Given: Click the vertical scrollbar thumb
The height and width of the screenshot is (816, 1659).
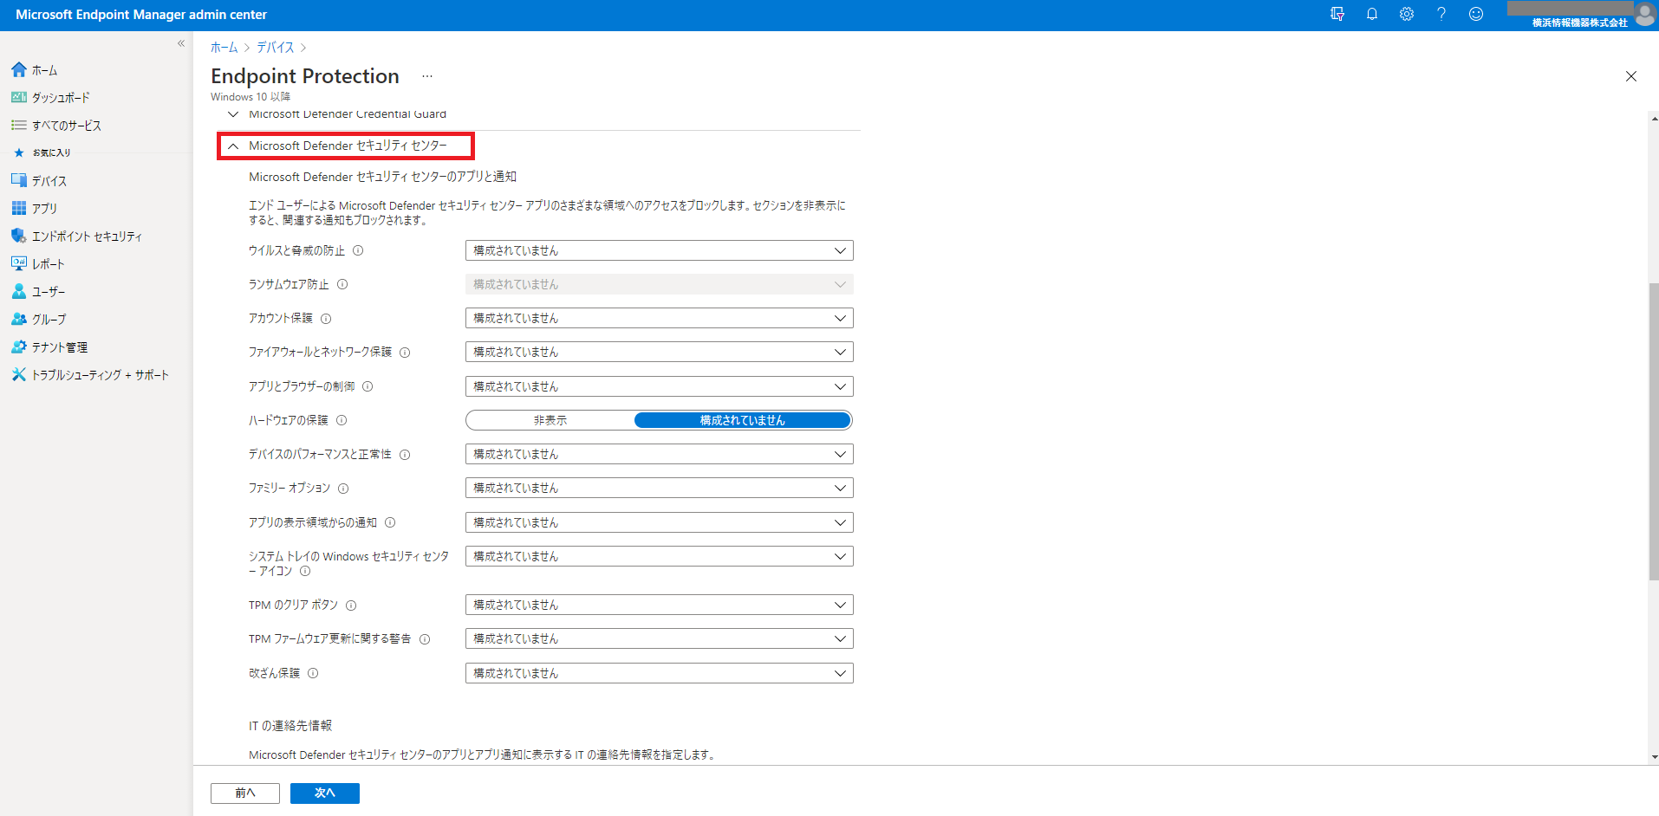Looking at the screenshot, I should coord(1654,431).
